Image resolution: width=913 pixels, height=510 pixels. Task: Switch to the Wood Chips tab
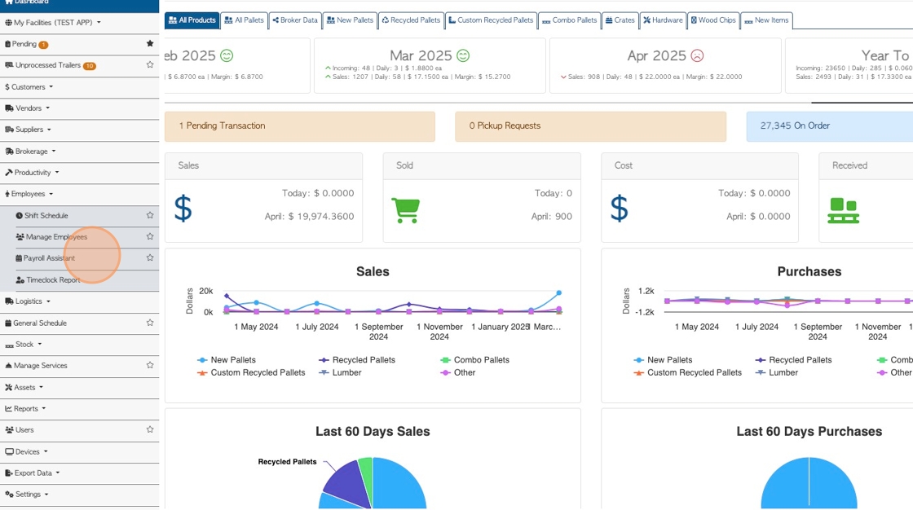(x=713, y=20)
